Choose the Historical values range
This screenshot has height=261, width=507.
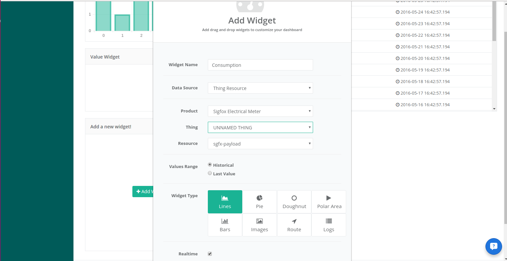coord(210,164)
